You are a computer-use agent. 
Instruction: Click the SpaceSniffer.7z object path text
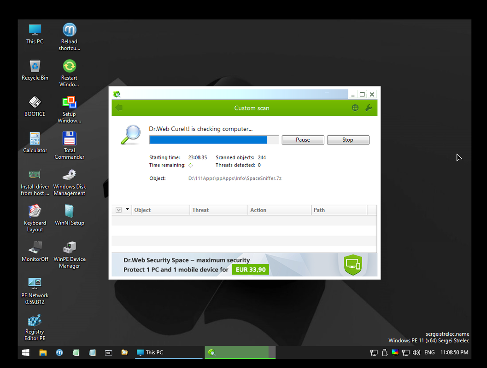tap(235, 178)
